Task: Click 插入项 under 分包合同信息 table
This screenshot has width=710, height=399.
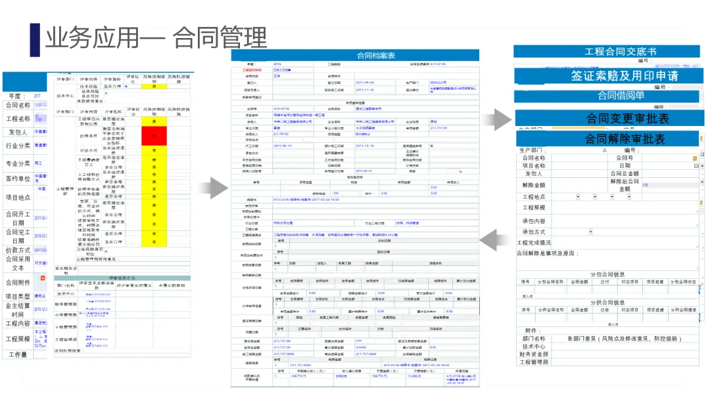Action: 527,297
